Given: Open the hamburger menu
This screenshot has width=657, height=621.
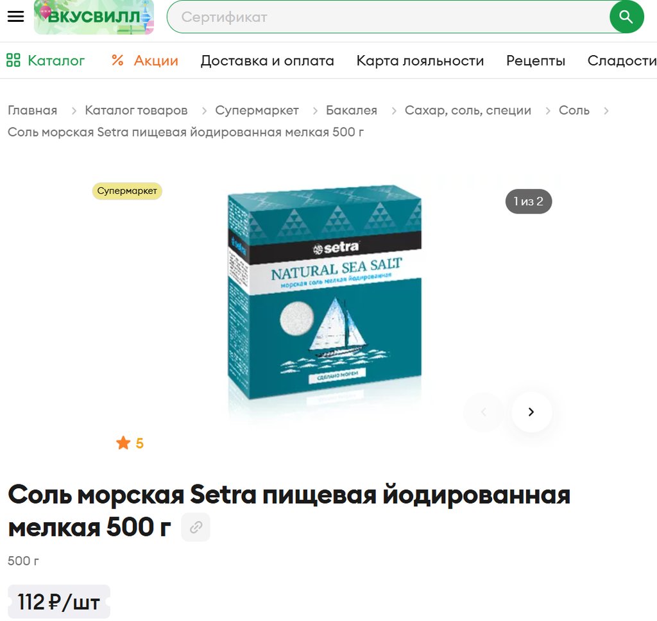Looking at the screenshot, I should [x=15, y=16].
